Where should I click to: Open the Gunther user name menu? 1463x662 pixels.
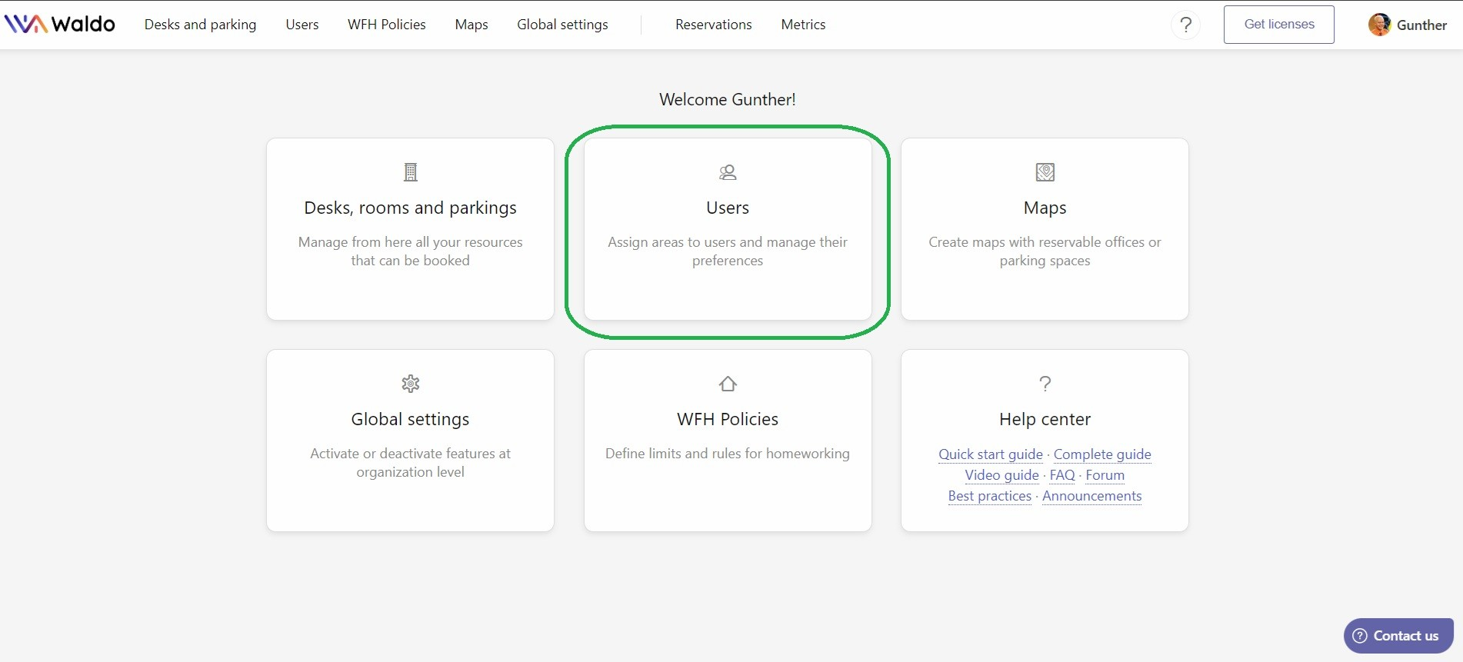[1421, 25]
